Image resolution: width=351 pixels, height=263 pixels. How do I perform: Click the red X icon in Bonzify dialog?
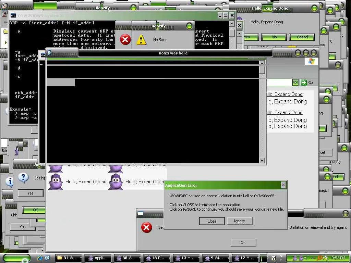click(125, 40)
